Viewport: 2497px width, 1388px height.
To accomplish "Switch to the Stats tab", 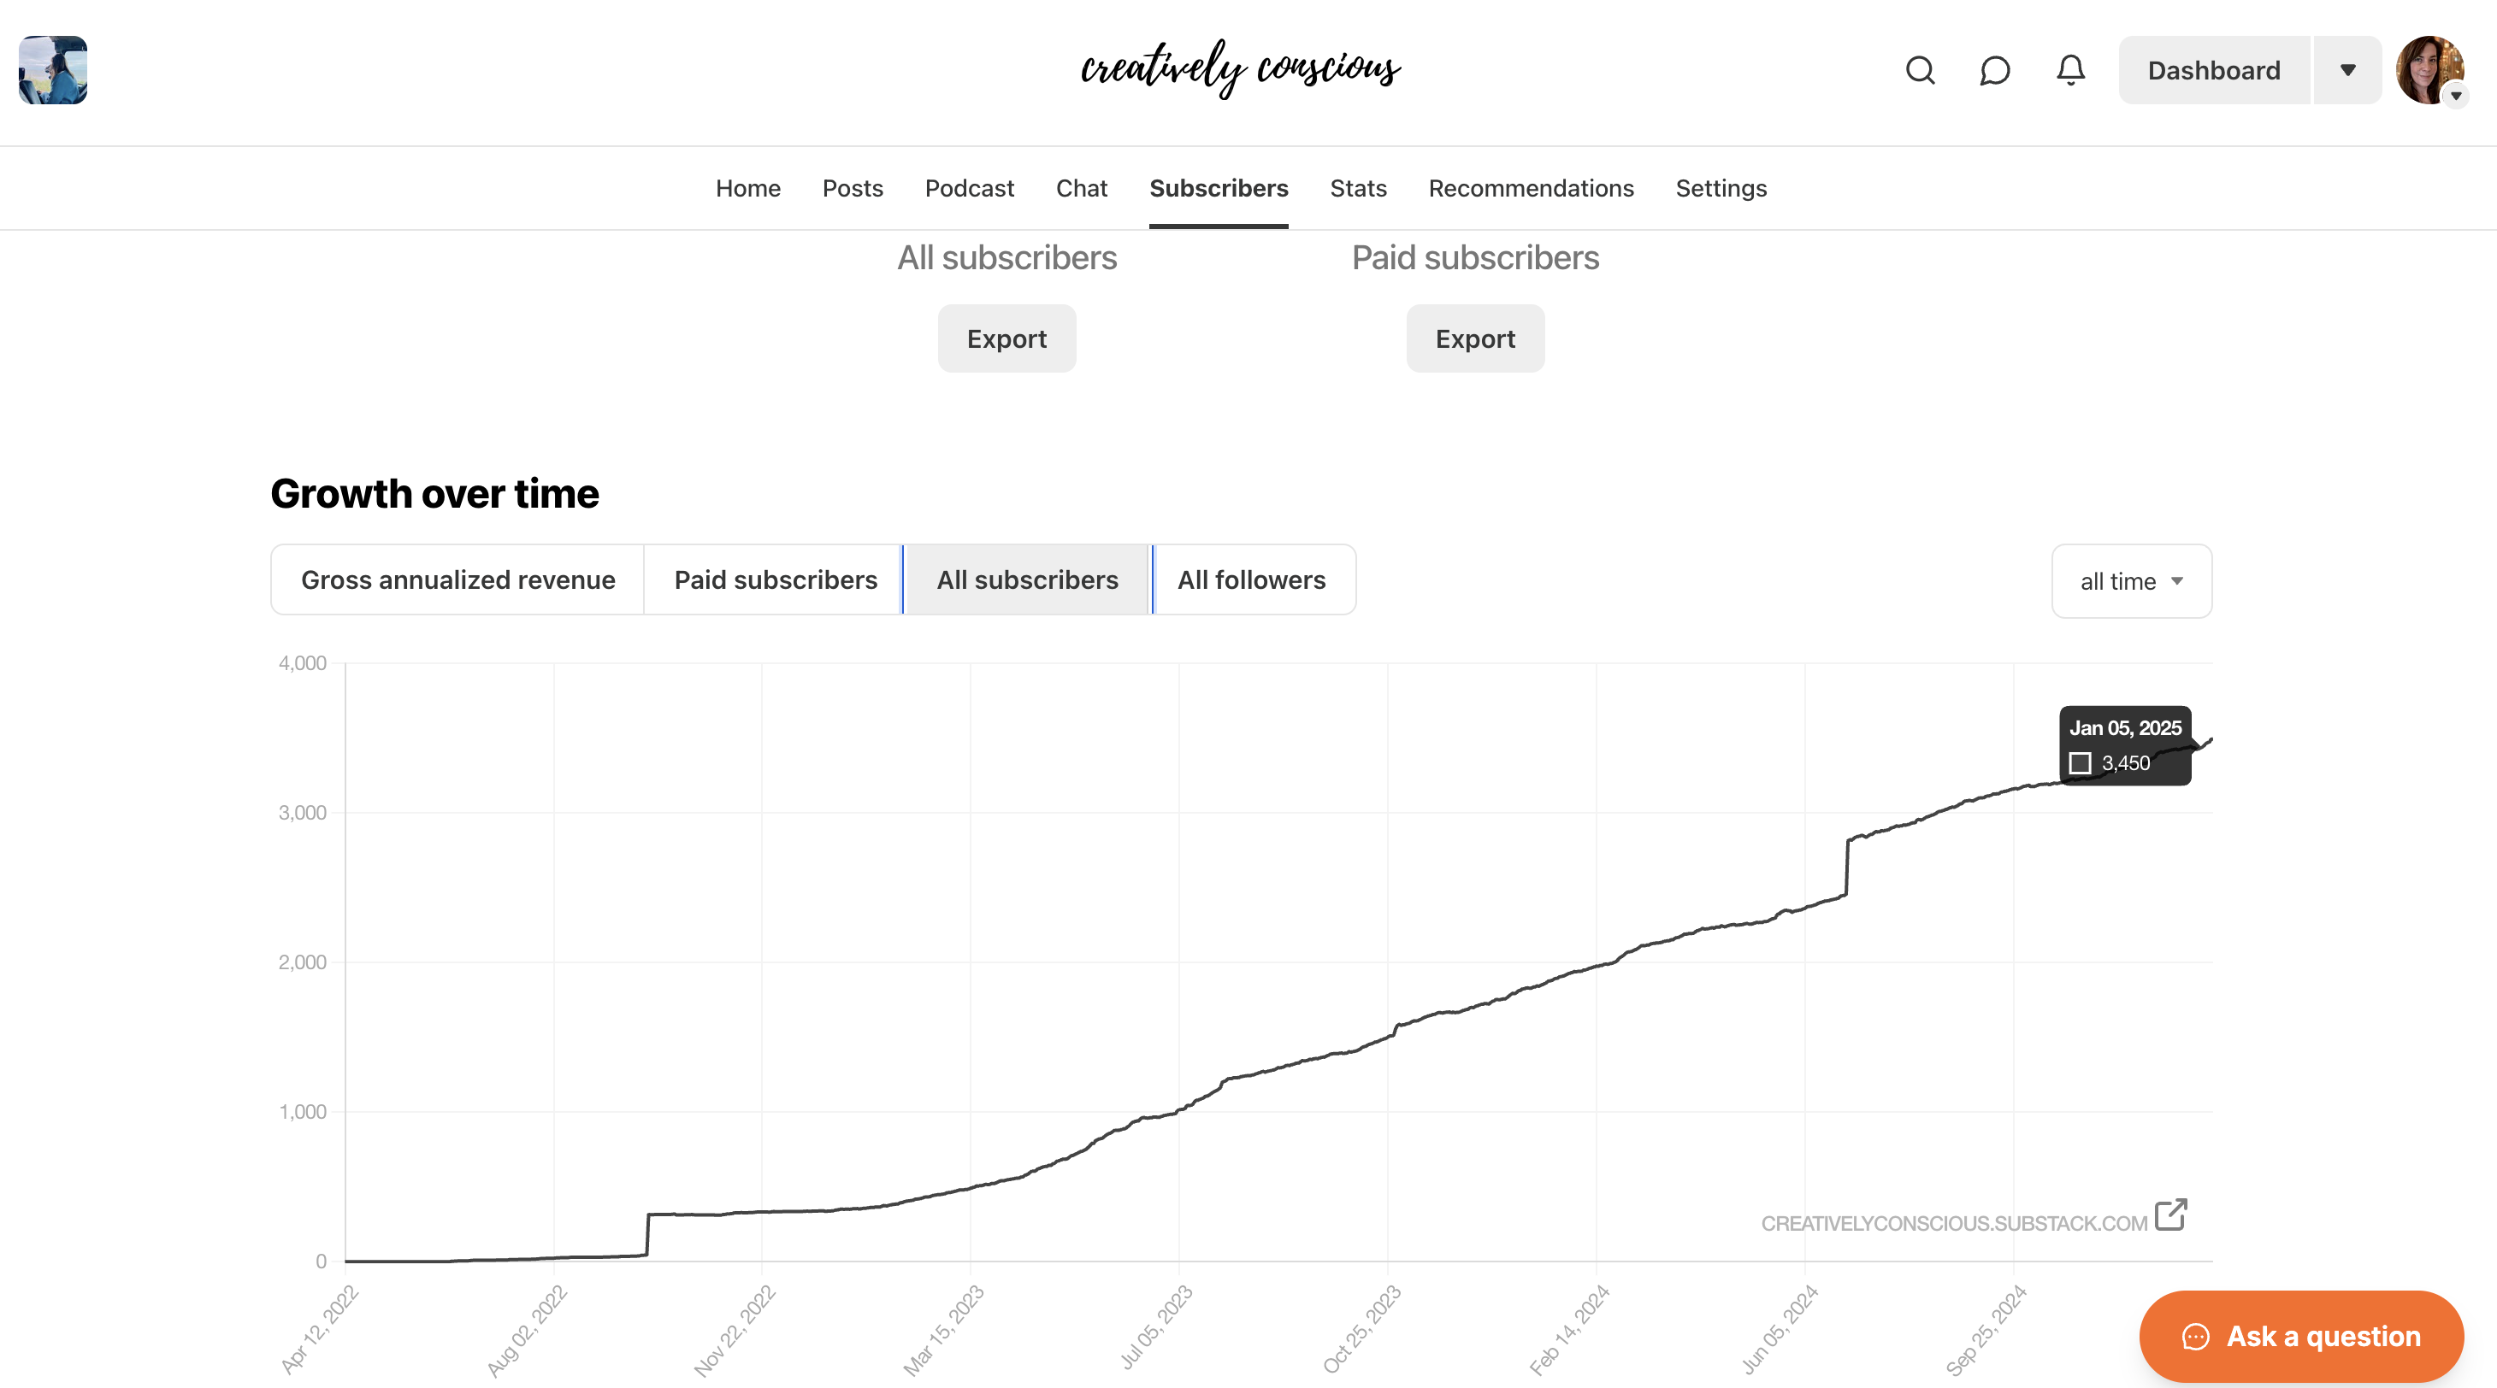I will click(1358, 188).
